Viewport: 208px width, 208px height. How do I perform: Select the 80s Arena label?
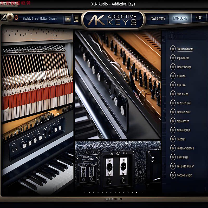pyautogui.click(x=183, y=94)
